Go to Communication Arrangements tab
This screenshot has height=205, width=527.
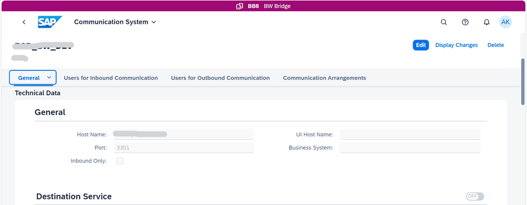pos(324,78)
